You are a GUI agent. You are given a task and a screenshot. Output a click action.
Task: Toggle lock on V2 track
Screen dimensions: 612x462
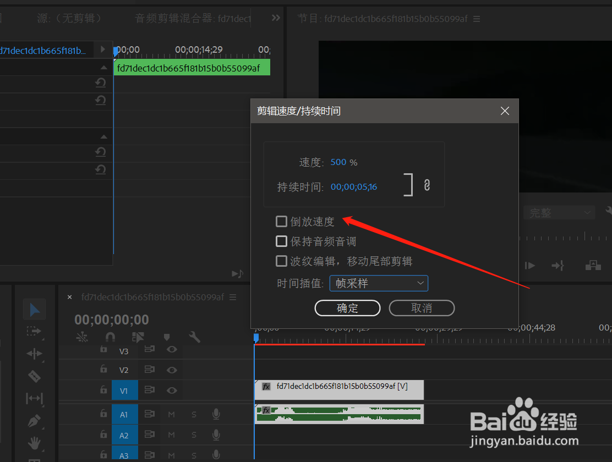(x=103, y=369)
